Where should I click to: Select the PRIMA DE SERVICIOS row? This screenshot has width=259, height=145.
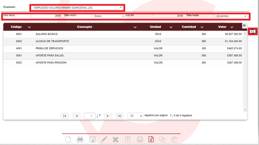(123, 48)
